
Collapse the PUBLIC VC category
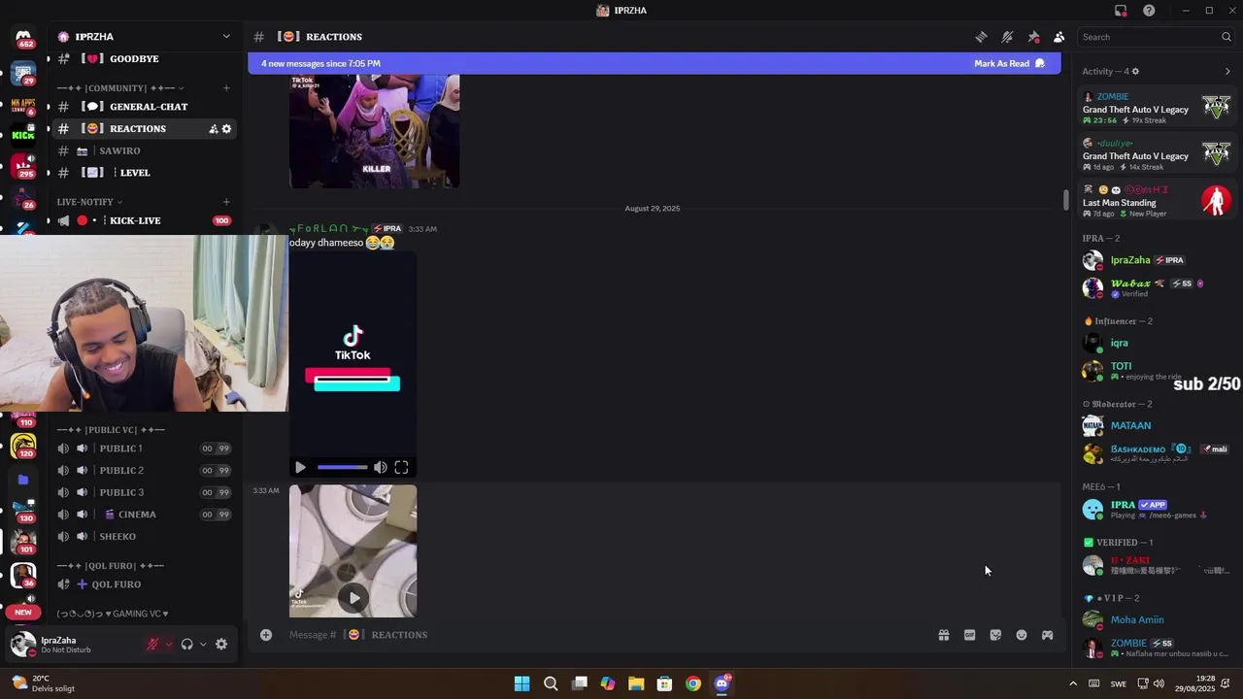click(111, 430)
